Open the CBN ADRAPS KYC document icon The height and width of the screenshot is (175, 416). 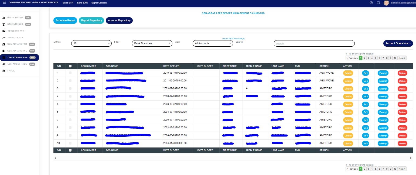pyautogui.click(x=3, y=51)
